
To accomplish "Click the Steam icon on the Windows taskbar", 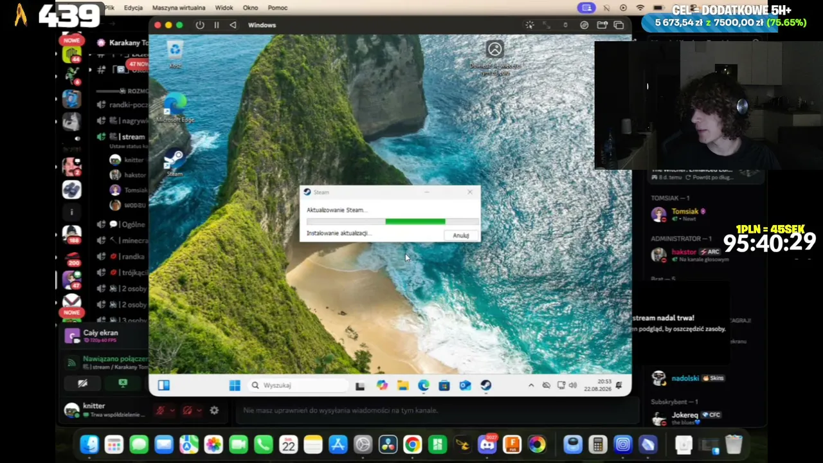I will 485,385.
